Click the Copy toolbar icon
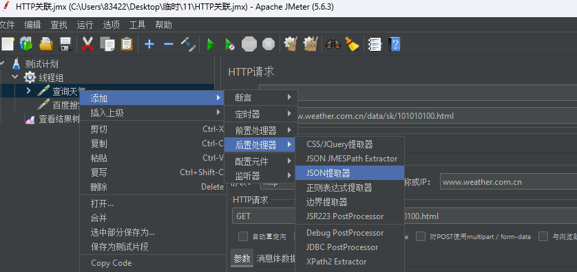 [x=107, y=45]
